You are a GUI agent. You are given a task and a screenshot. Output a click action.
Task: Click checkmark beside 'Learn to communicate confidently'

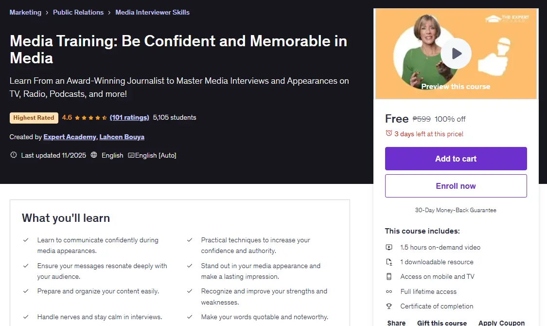click(26, 240)
